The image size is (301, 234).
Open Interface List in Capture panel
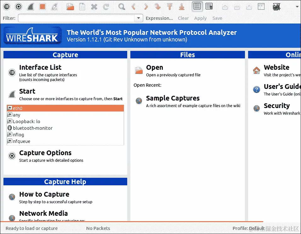point(40,68)
